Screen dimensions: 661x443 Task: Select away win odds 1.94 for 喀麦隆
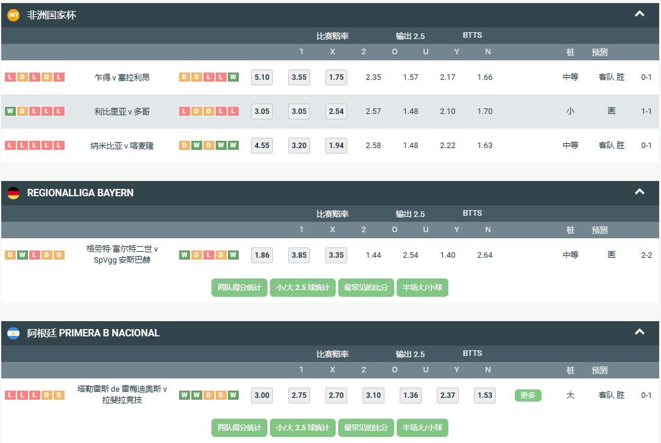[336, 146]
